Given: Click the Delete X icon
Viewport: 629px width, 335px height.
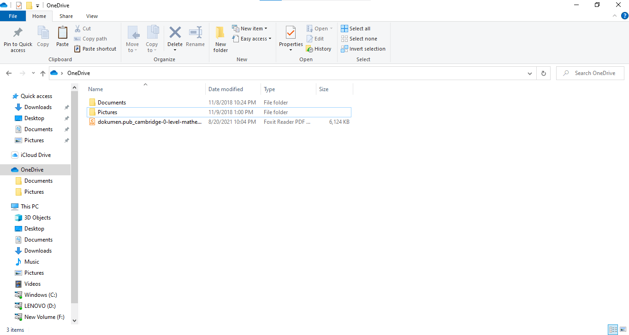Looking at the screenshot, I should click(x=175, y=33).
